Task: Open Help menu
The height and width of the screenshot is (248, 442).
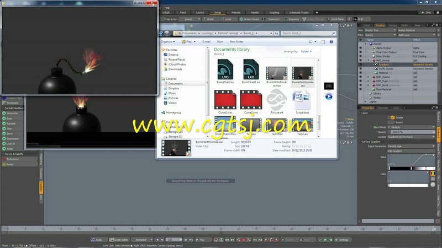Action: point(167,8)
